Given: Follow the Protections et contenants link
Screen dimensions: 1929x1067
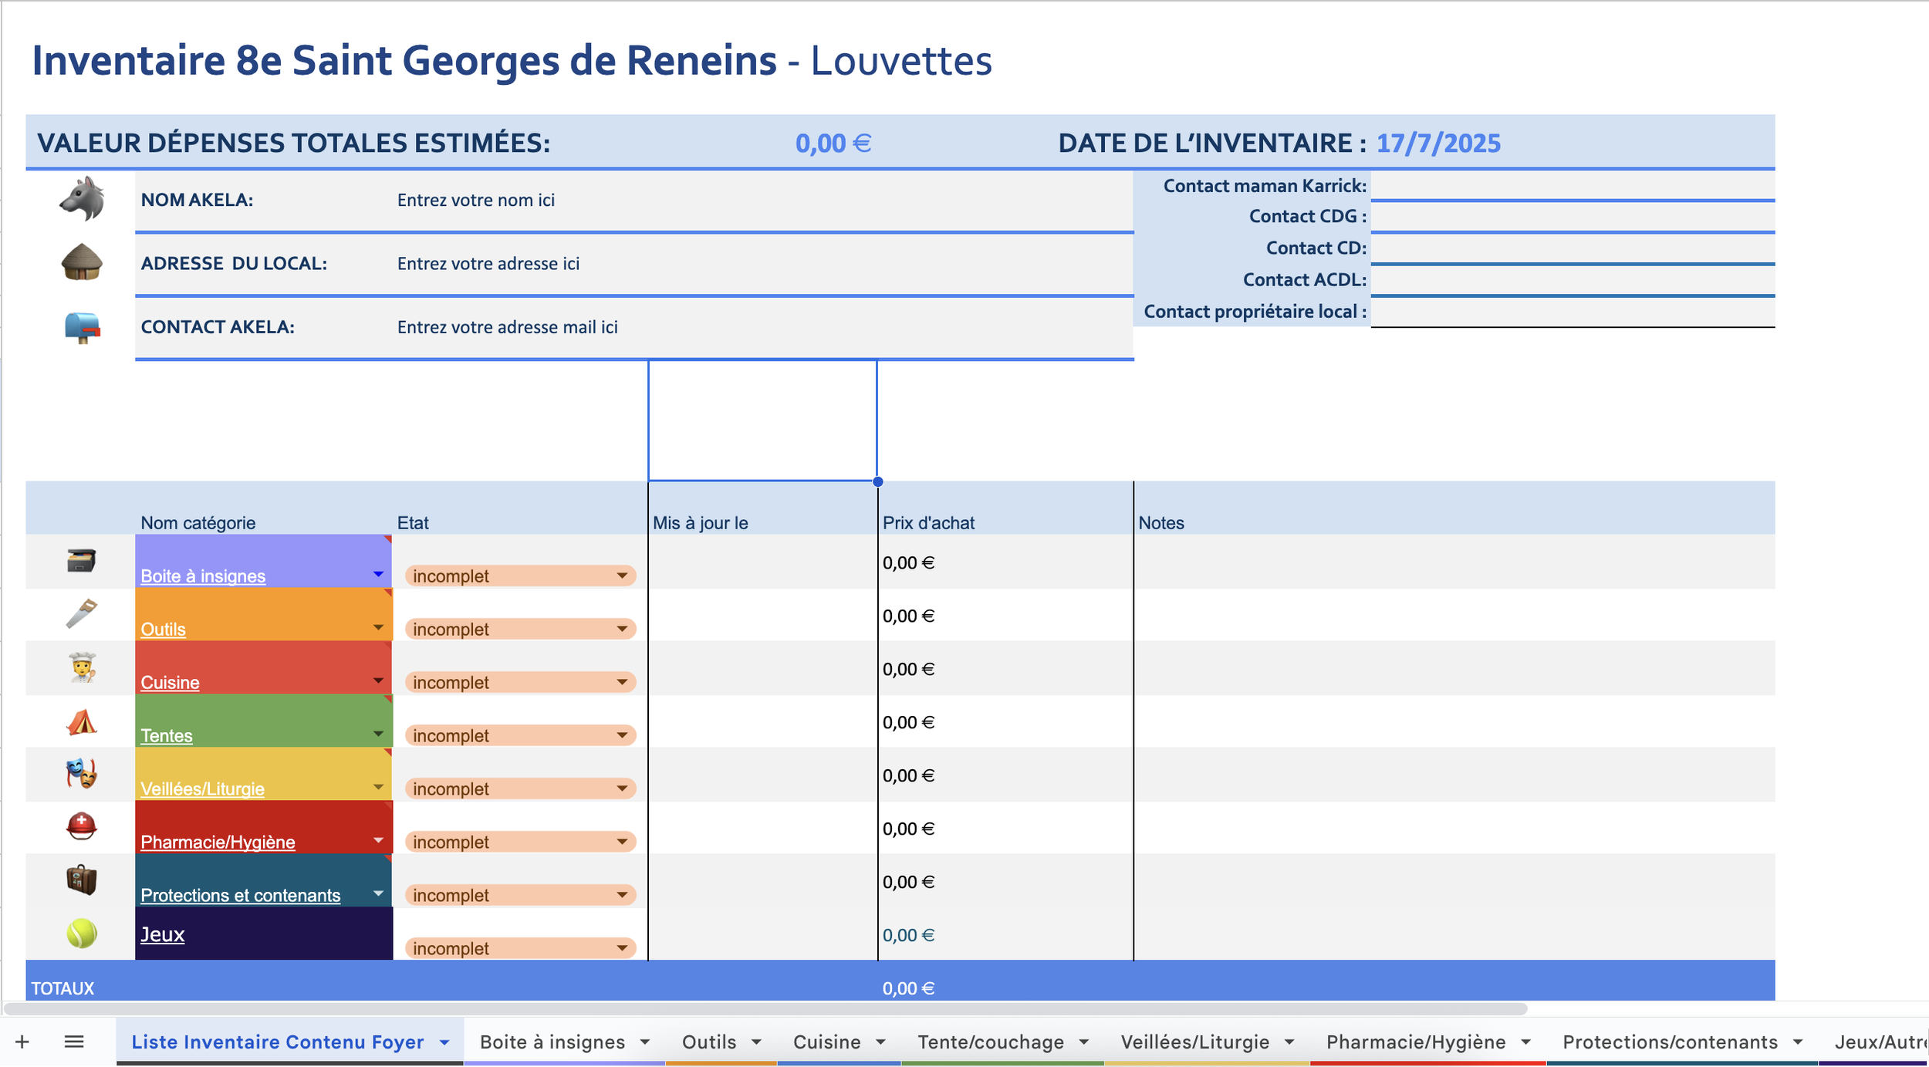Looking at the screenshot, I should click(x=240, y=896).
